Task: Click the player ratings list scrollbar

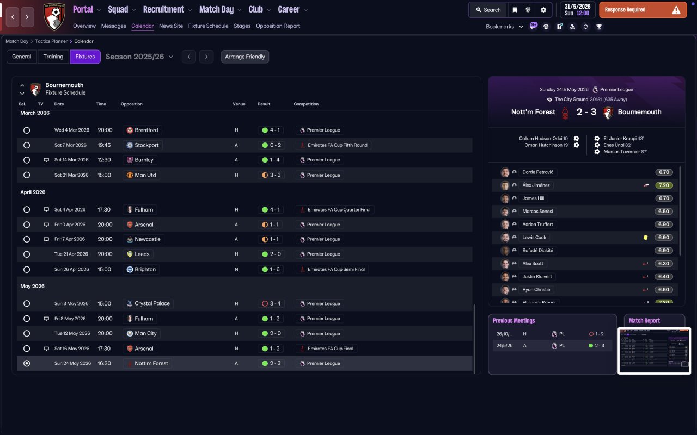Action: (x=680, y=211)
